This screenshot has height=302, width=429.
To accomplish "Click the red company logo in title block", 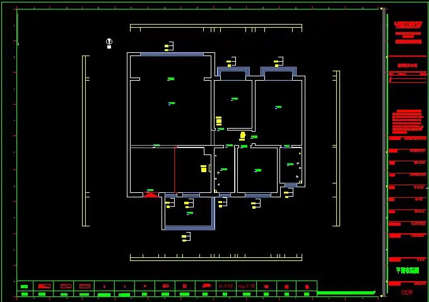I will (x=408, y=25).
